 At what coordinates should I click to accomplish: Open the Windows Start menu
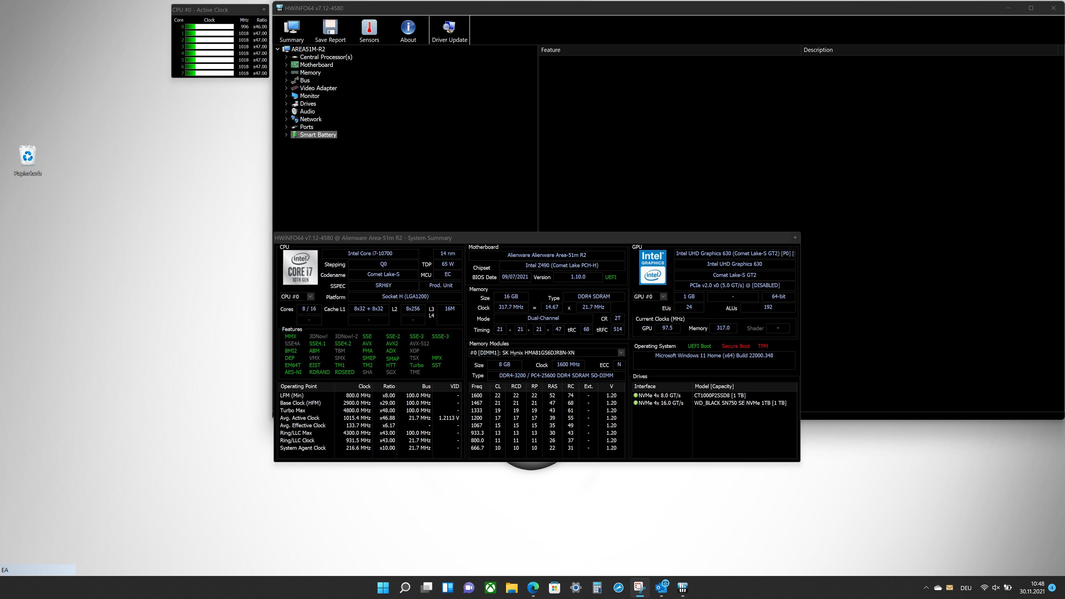[x=383, y=587]
